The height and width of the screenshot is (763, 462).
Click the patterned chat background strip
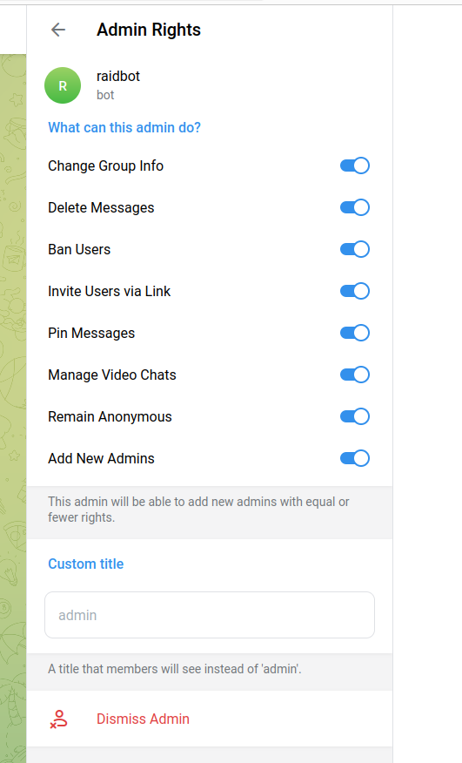tap(13, 409)
